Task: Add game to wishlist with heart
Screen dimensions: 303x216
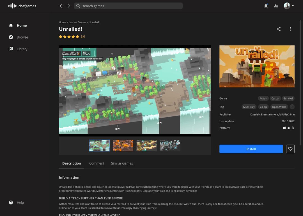Action: [290, 149]
